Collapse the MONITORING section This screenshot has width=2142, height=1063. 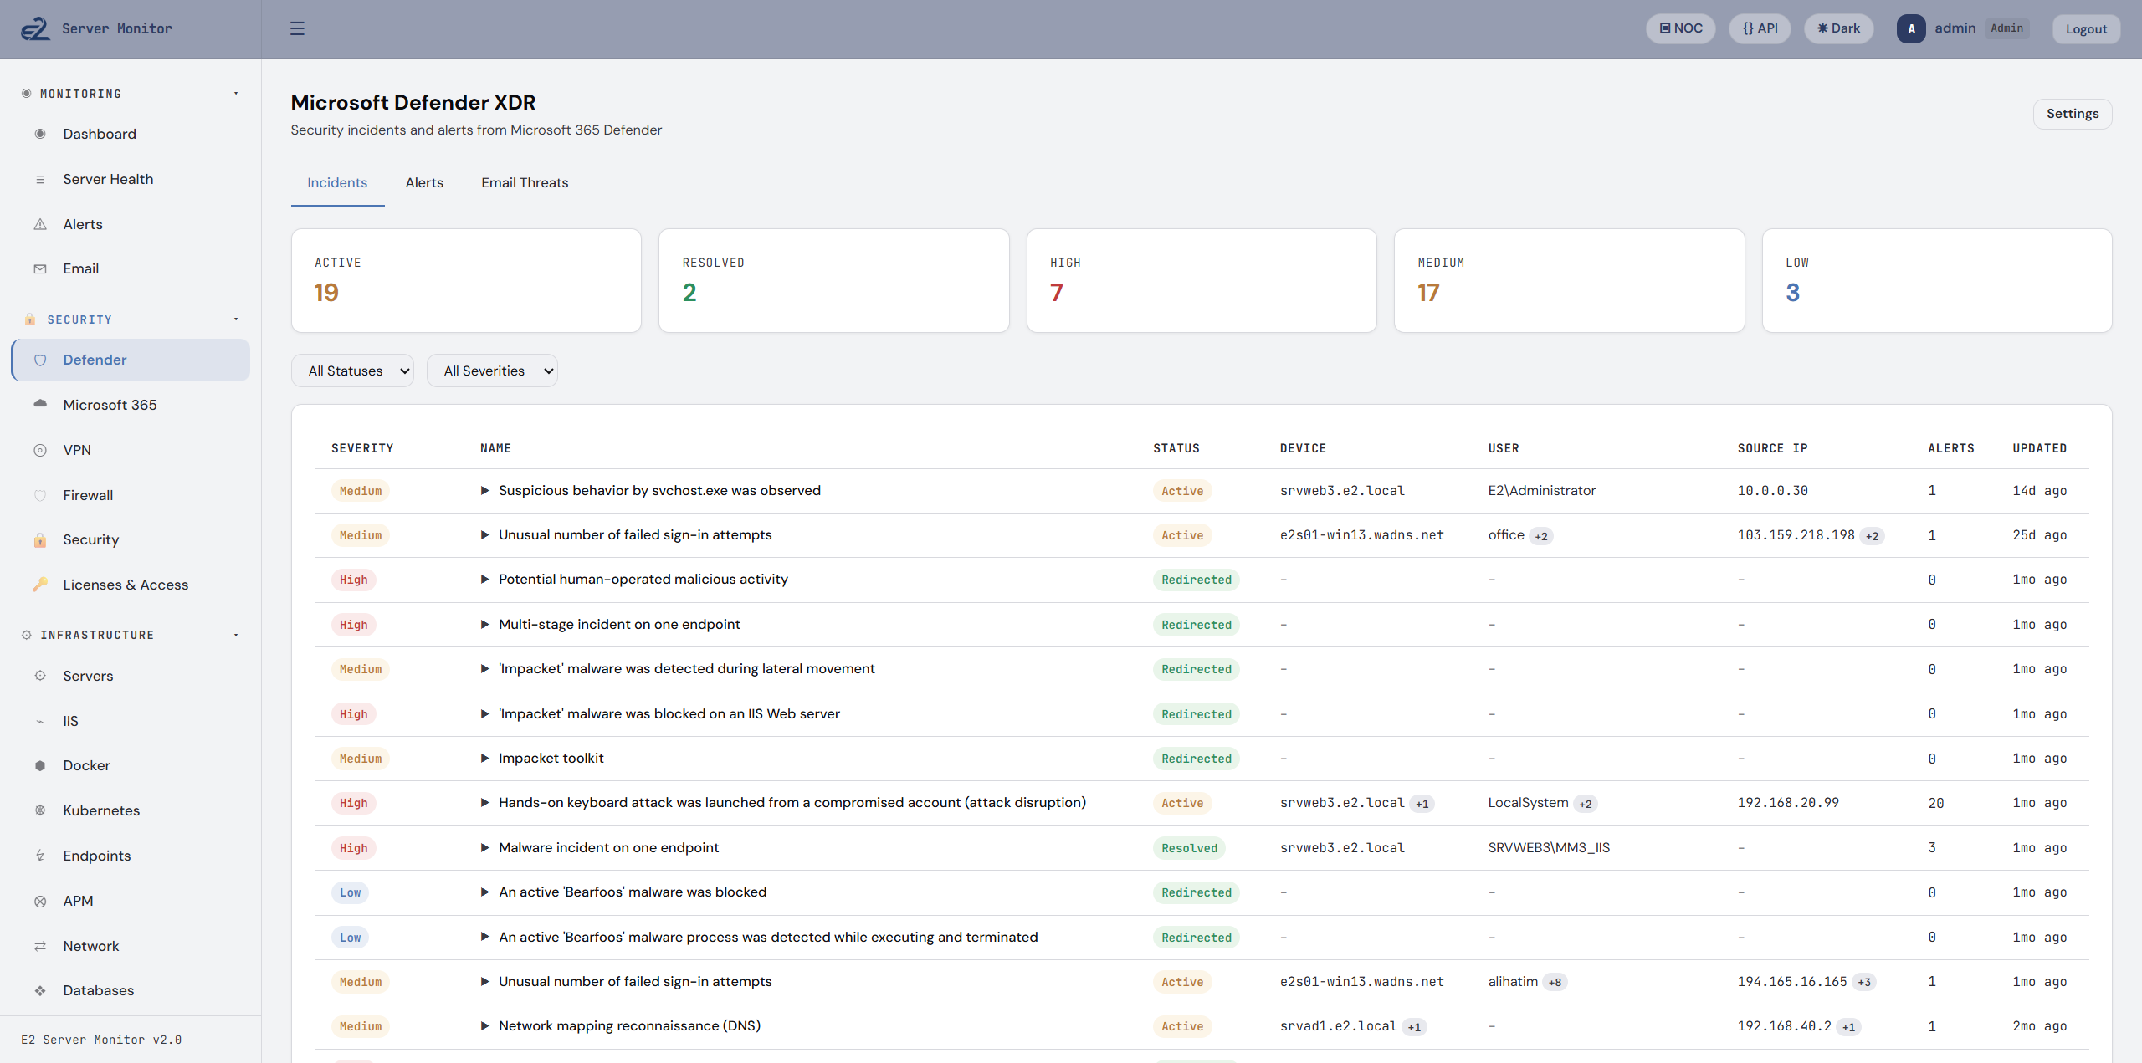[236, 93]
